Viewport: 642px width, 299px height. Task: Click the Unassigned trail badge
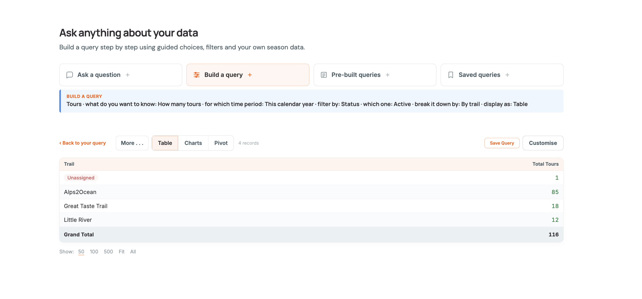click(81, 178)
